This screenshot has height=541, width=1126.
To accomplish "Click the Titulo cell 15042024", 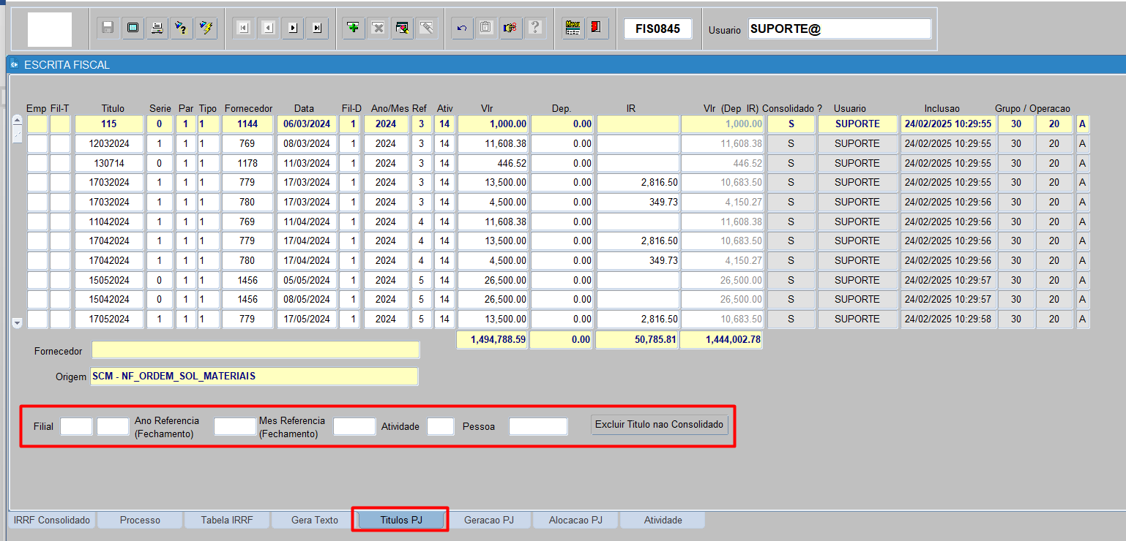I will [x=109, y=299].
